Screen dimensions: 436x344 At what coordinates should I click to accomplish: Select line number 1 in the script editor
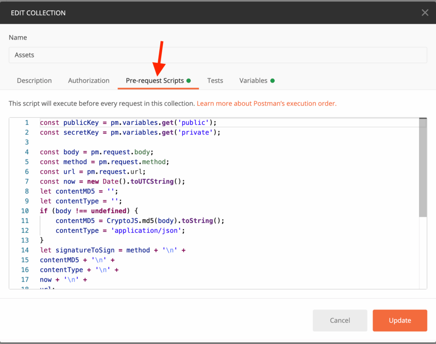27,122
